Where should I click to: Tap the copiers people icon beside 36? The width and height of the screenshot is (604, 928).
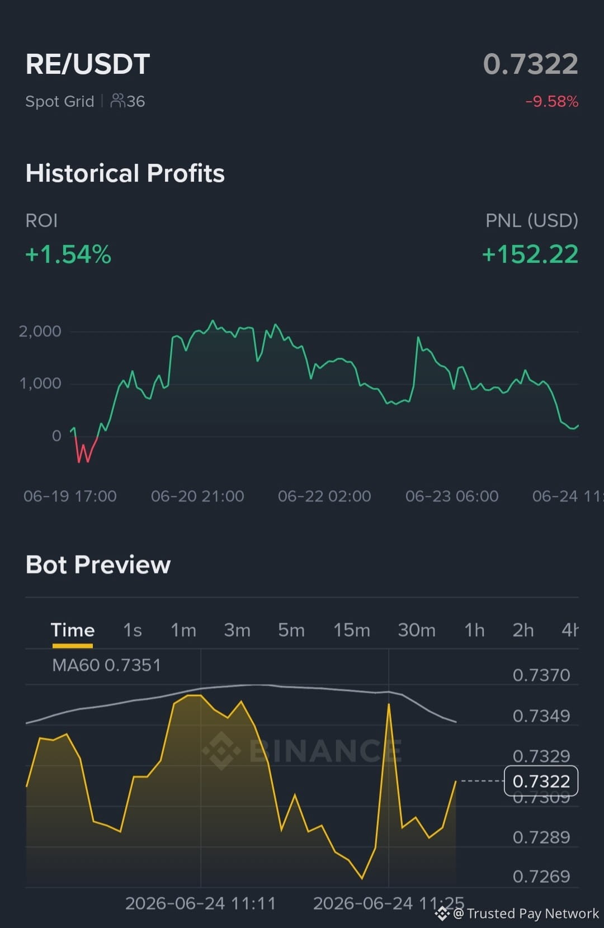click(x=117, y=101)
